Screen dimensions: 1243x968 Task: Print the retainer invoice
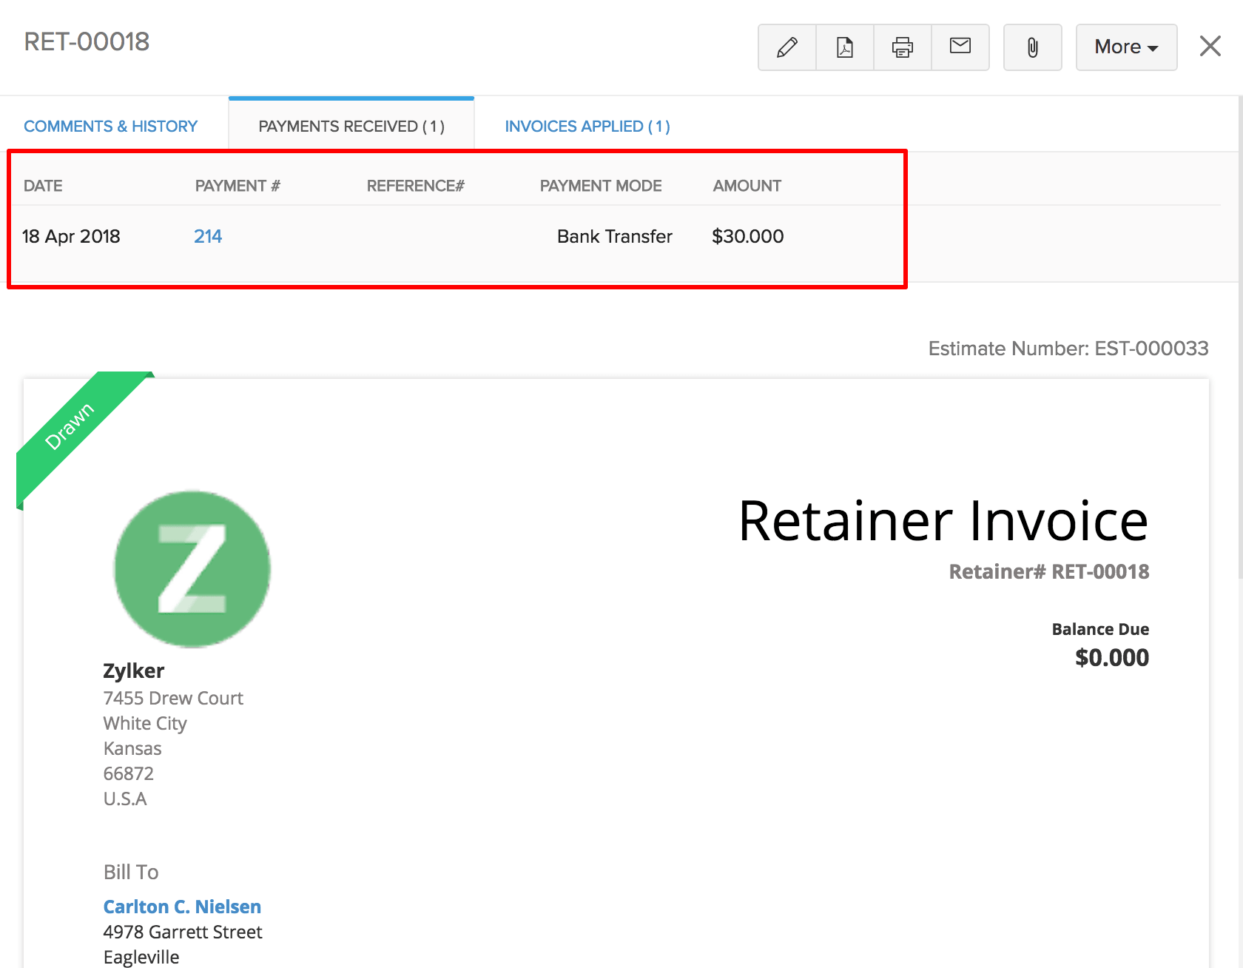(x=903, y=47)
